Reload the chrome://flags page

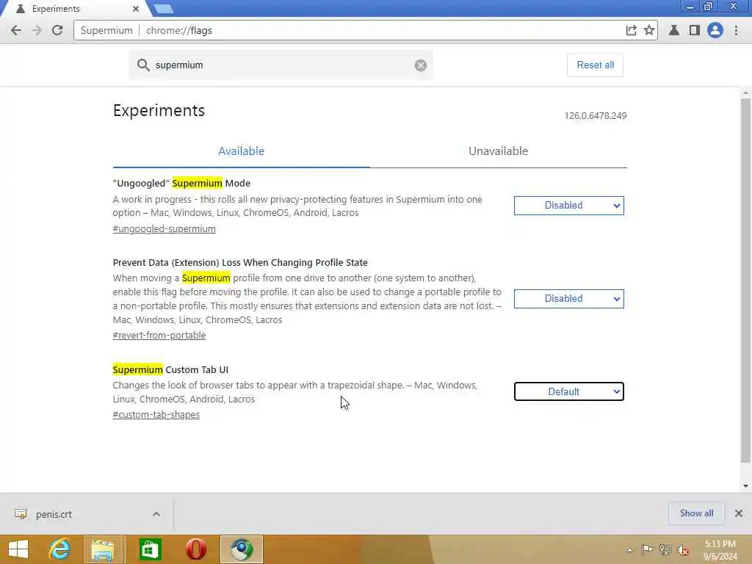coord(57,30)
